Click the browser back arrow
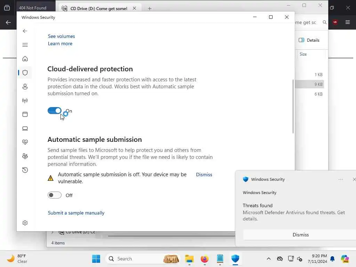This screenshot has width=356, height=267. click(x=8, y=22)
